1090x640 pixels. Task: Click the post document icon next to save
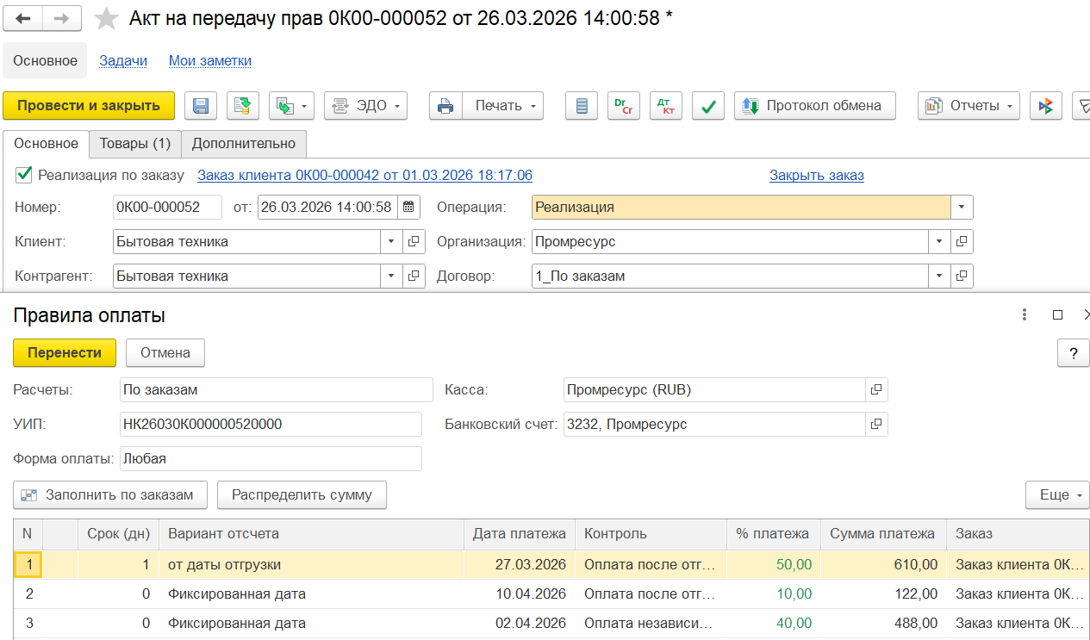[x=243, y=106]
